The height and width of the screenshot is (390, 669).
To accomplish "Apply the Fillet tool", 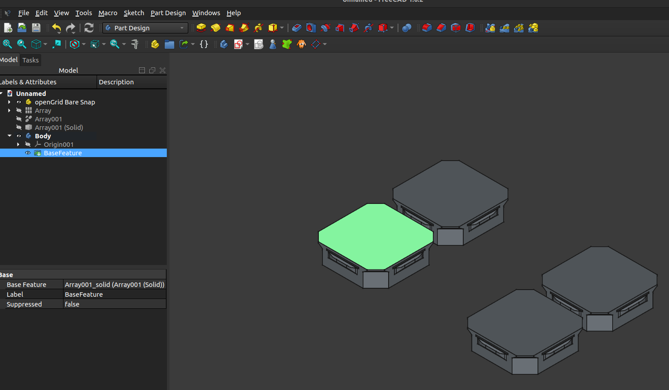I will coord(427,28).
